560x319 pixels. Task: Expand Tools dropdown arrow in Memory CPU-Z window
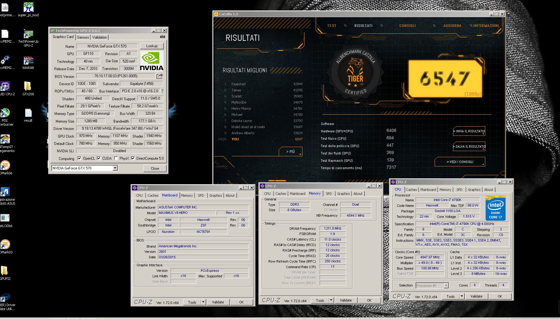click(x=331, y=300)
